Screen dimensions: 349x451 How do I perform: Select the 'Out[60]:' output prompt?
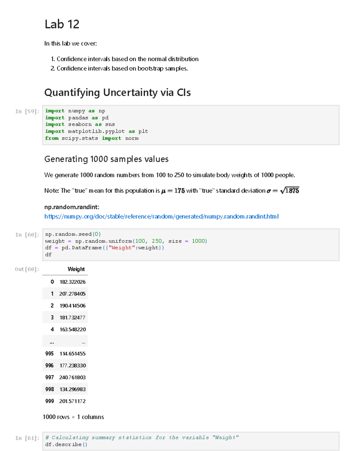click(x=27, y=269)
